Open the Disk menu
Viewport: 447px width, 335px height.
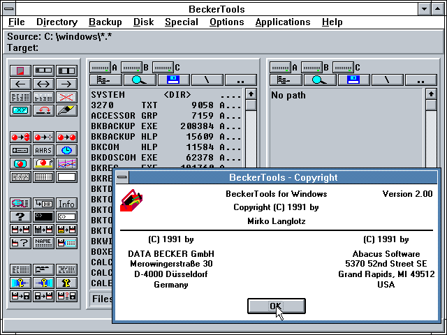pos(144,22)
